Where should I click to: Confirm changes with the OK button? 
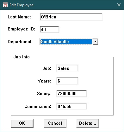pyautogui.click(x=22, y=123)
